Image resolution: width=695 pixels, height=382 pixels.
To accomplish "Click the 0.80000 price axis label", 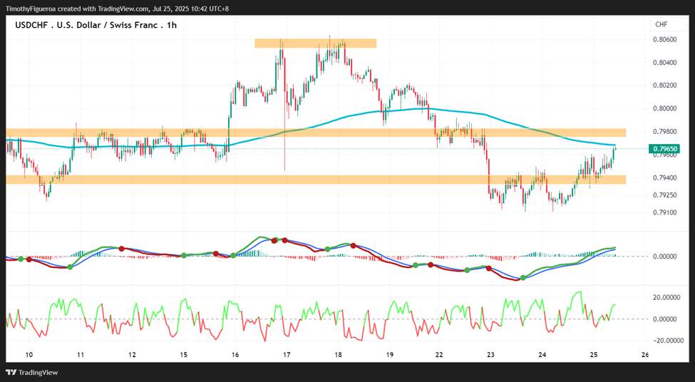I will click(664, 108).
